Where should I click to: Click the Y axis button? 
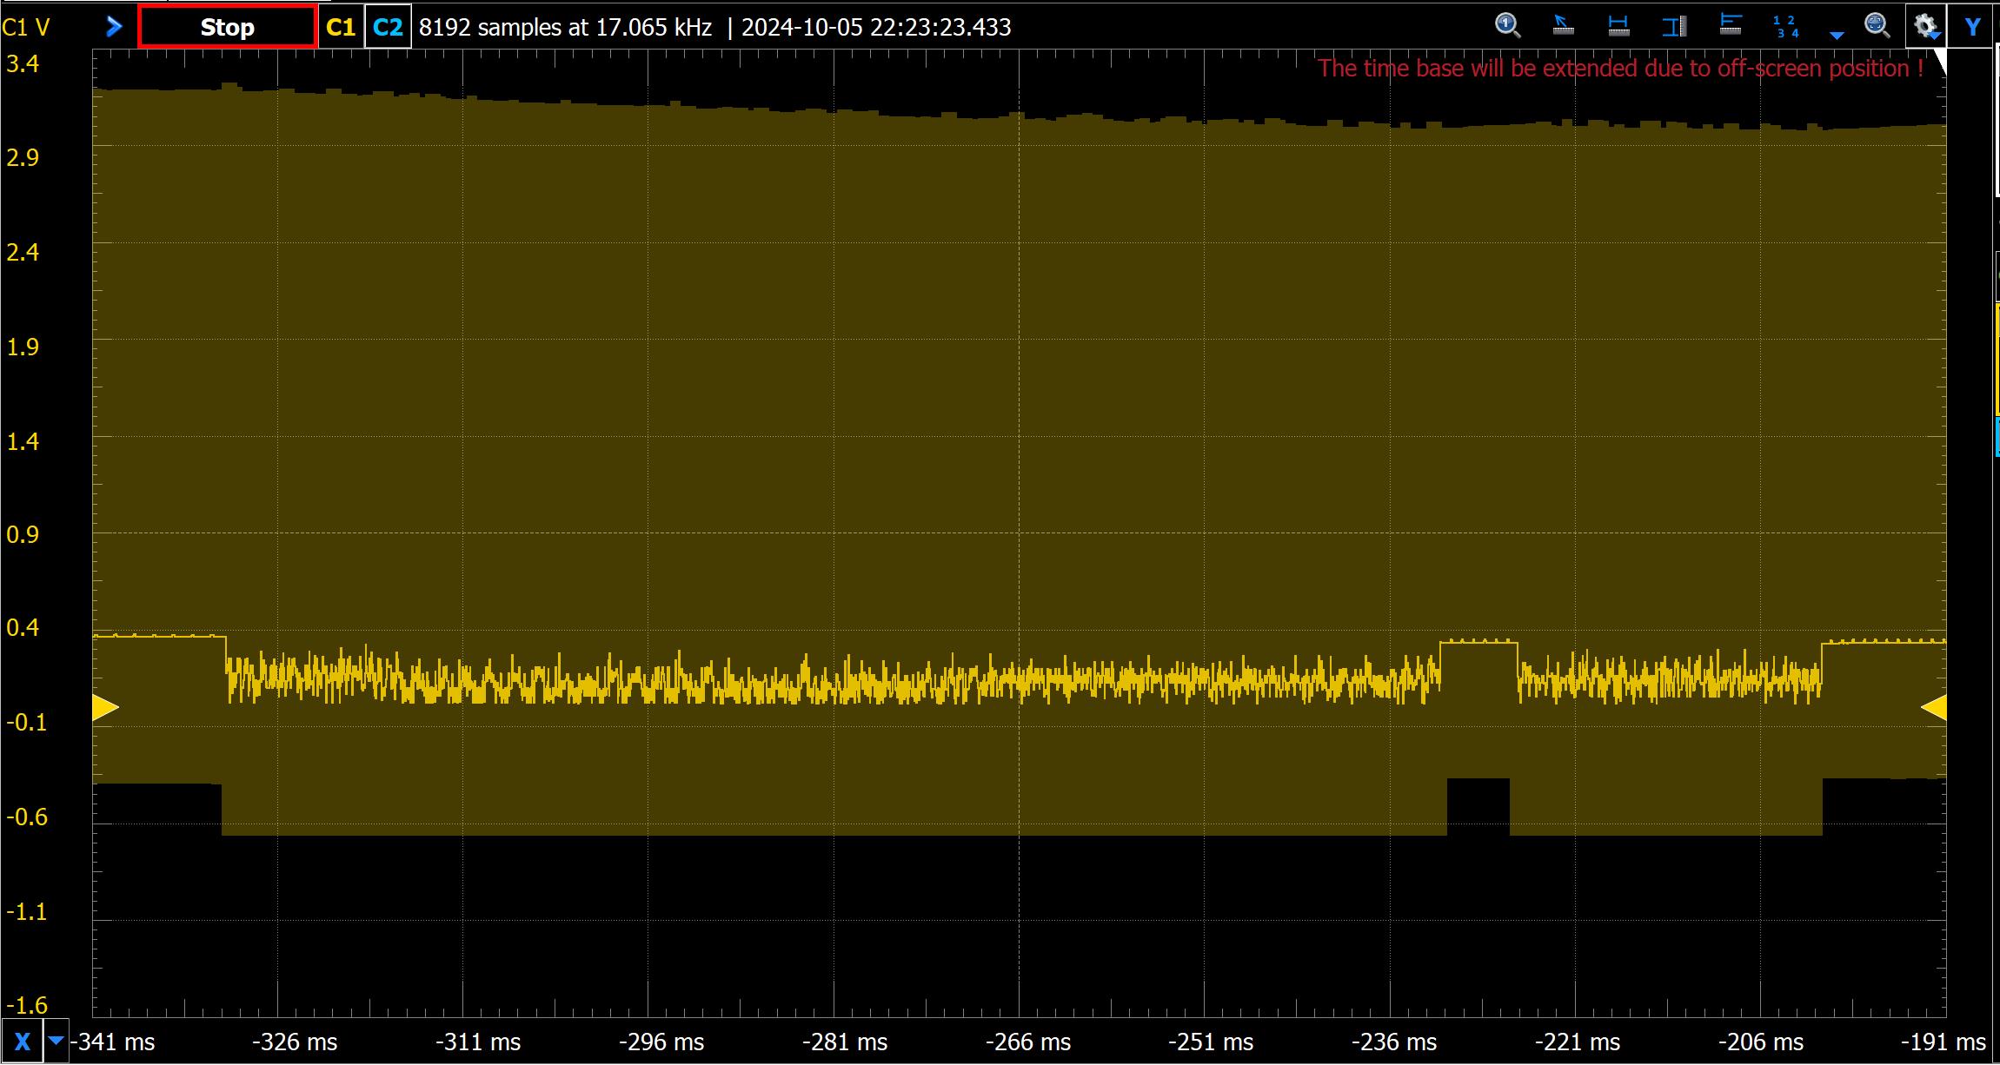[1973, 27]
